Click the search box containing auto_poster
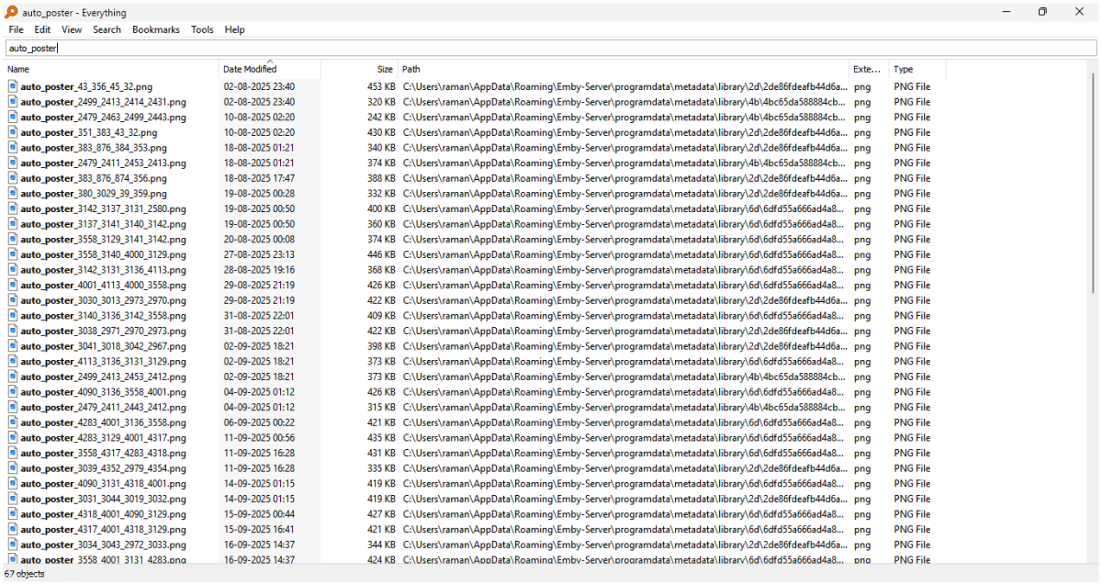 click(550, 48)
